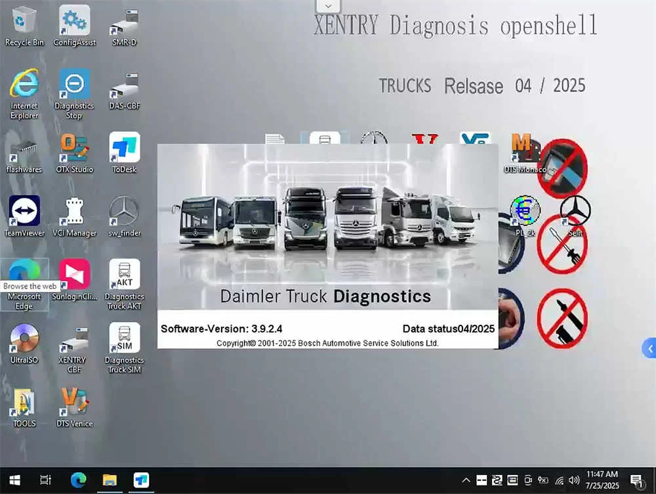This screenshot has height=494, width=656.
Task: Launch the VCI Manager shortcut
Action: click(x=75, y=216)
